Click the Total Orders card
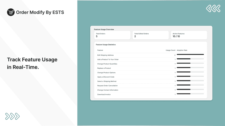Screen dimensions: 225x126 112,35
